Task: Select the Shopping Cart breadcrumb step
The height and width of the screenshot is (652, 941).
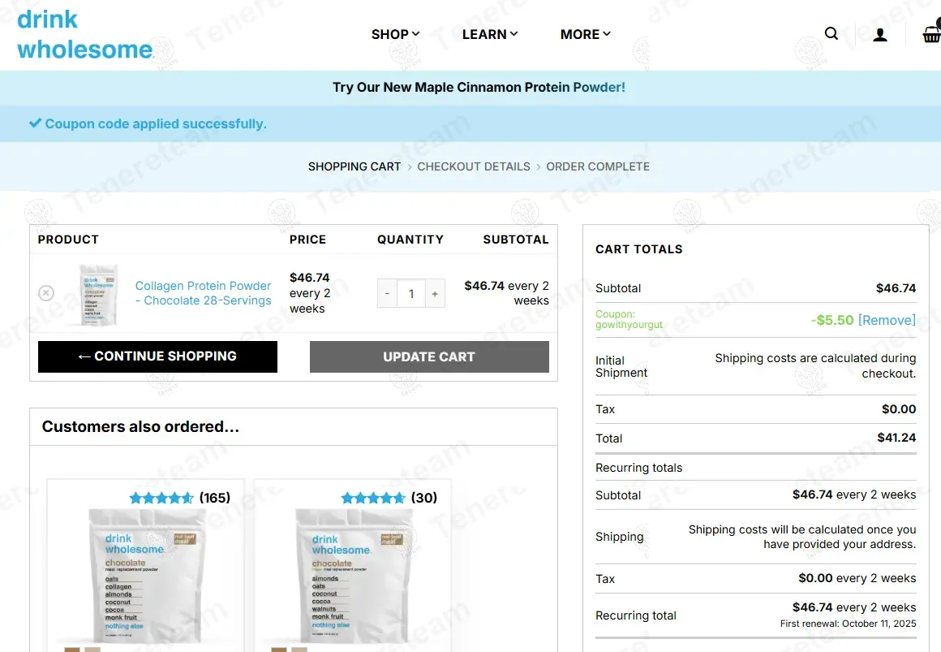Action: (354, 166)
